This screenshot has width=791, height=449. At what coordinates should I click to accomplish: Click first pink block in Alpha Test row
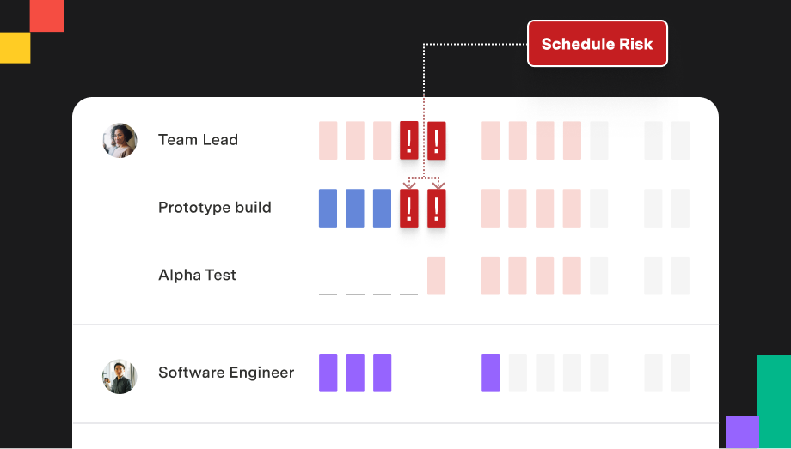coord(437,276)
